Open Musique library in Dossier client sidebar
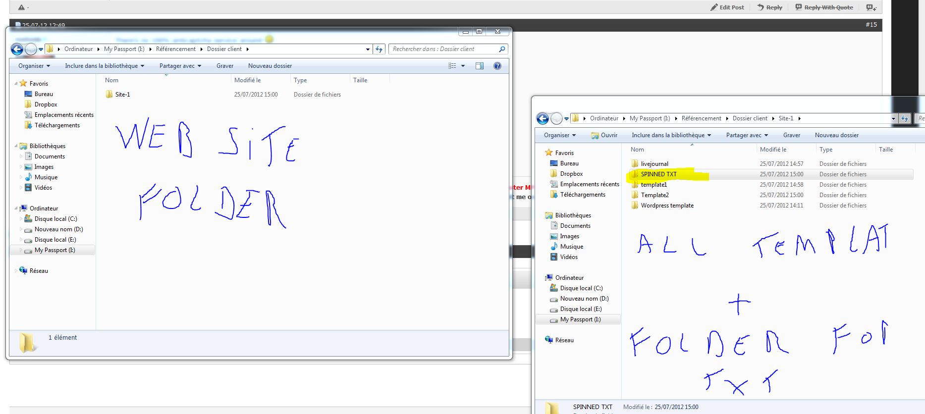The height and width of the screenshot is (414, 925). [41, 177]
